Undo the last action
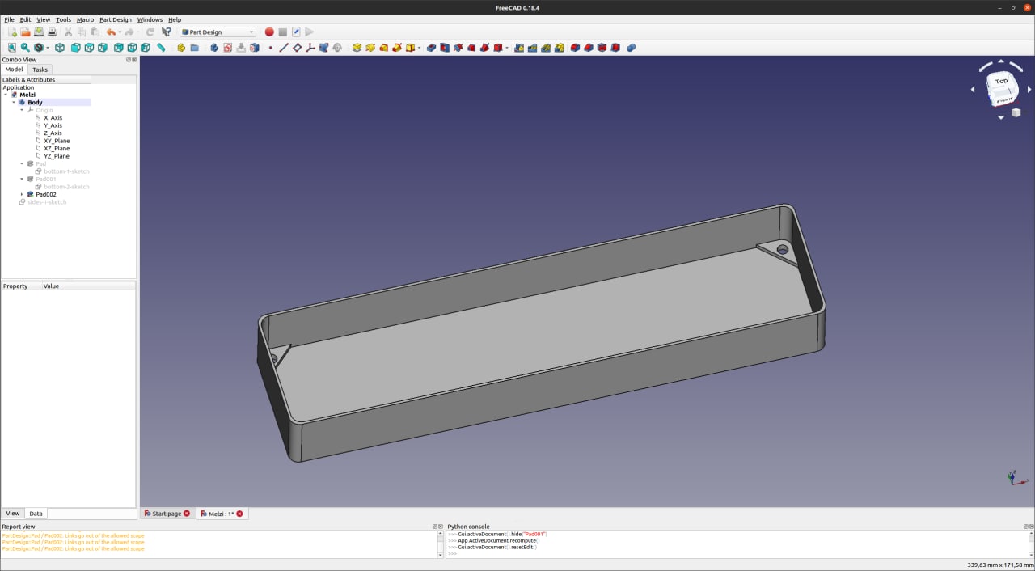The height and width of the screenshot is (571, 1035). click(110, 32)
